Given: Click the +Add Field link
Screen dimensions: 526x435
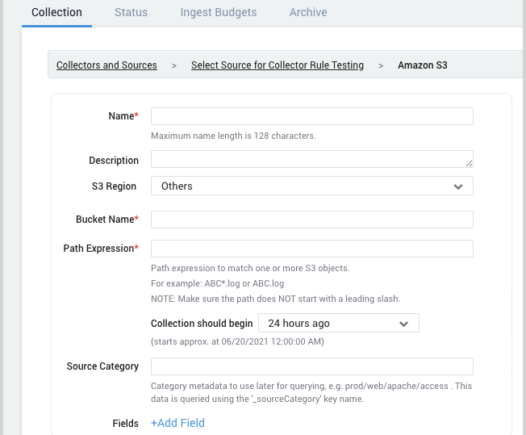Looking at the screenshot, I should 177,423.
